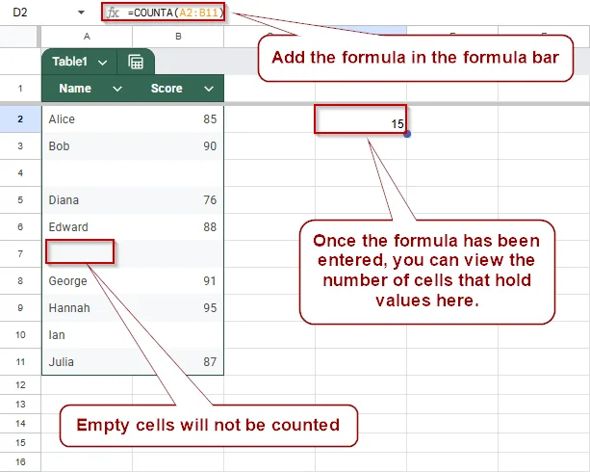Select the cell containing Bob
The width and height of the screenshot is (590, 472).
pyautogui.click(x=87, y=146)
